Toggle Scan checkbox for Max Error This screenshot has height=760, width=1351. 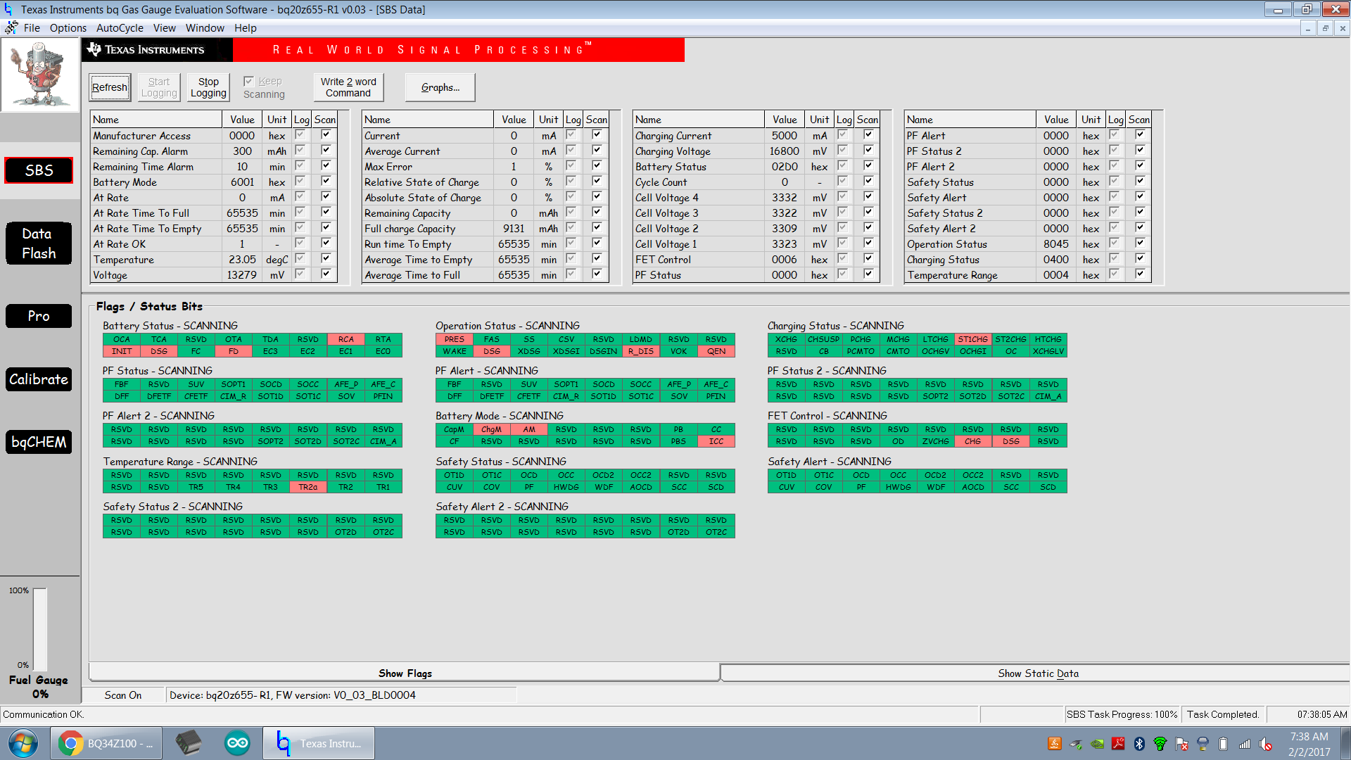pos(597,165)
